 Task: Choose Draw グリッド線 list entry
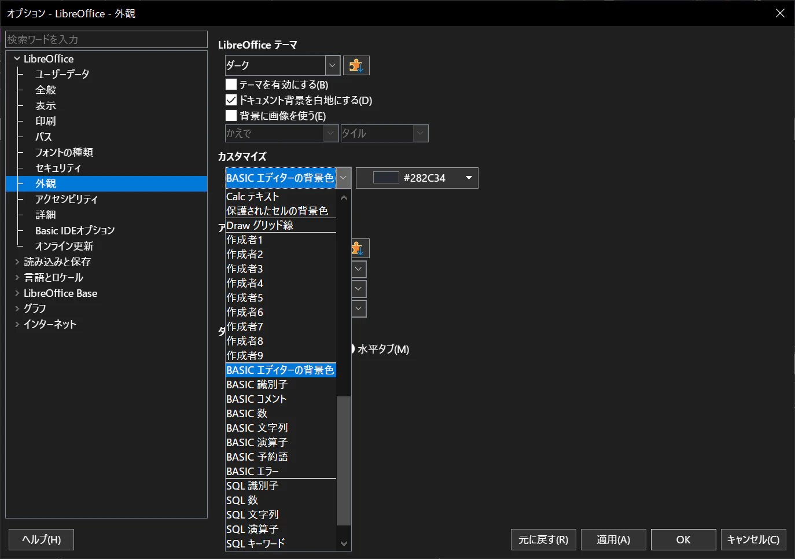pos(281,226)
